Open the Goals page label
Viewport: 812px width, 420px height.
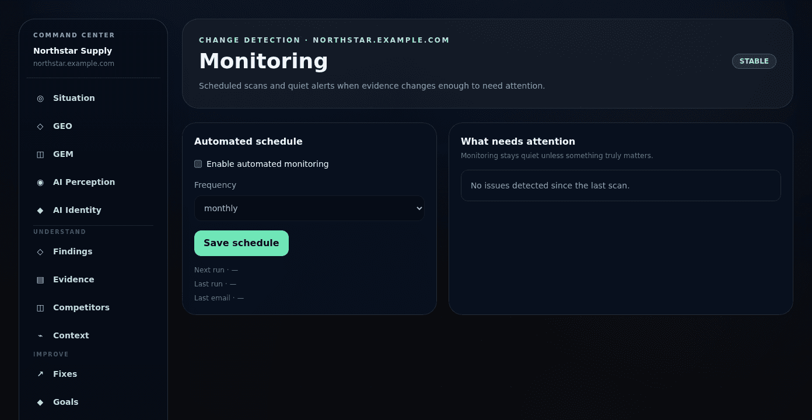tap(65, 402)
